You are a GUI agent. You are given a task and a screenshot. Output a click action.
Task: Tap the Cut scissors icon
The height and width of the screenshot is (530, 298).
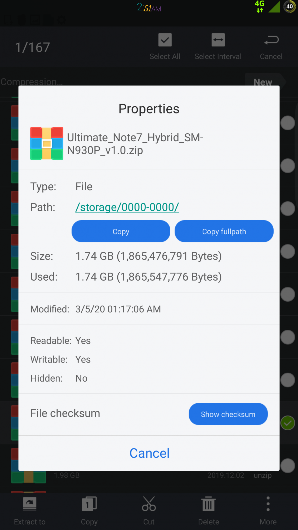point(149,503)
